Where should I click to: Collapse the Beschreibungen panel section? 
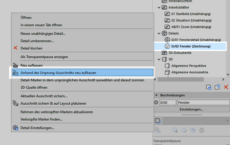[x=156, y=95]
